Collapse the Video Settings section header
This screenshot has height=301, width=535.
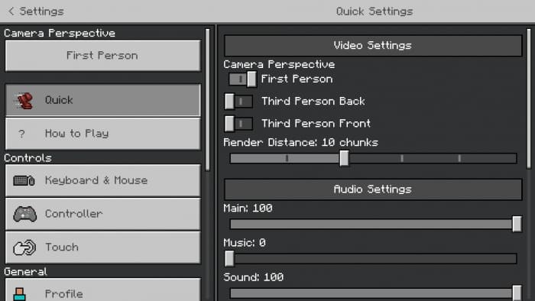click(x=373, y=45)
